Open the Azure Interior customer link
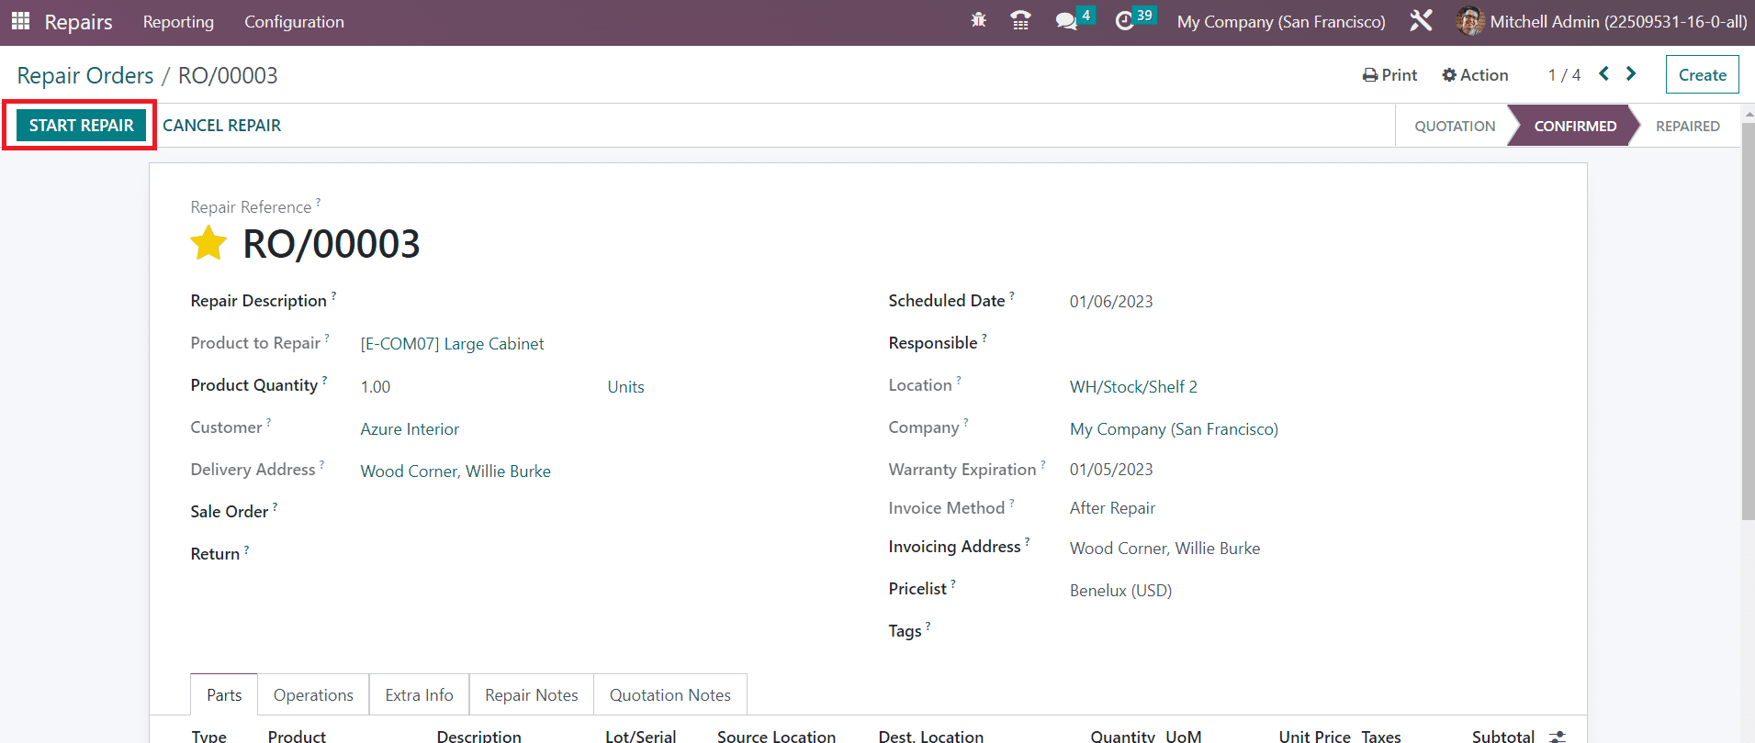 tap(410, 429)
